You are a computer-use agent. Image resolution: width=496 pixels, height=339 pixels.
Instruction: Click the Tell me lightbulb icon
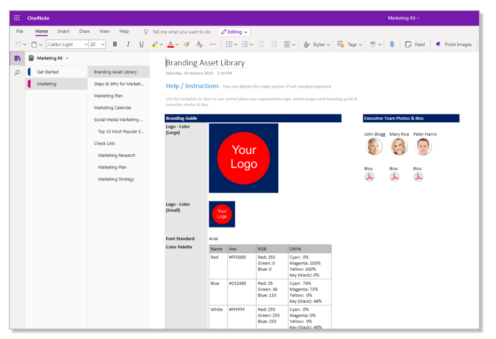coord(146,31)
